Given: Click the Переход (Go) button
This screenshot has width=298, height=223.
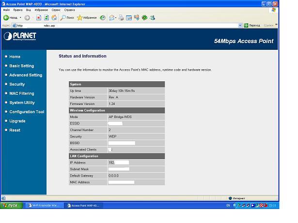Looking at the screenshot, I should pyautogui.click(x=252, y=25).
